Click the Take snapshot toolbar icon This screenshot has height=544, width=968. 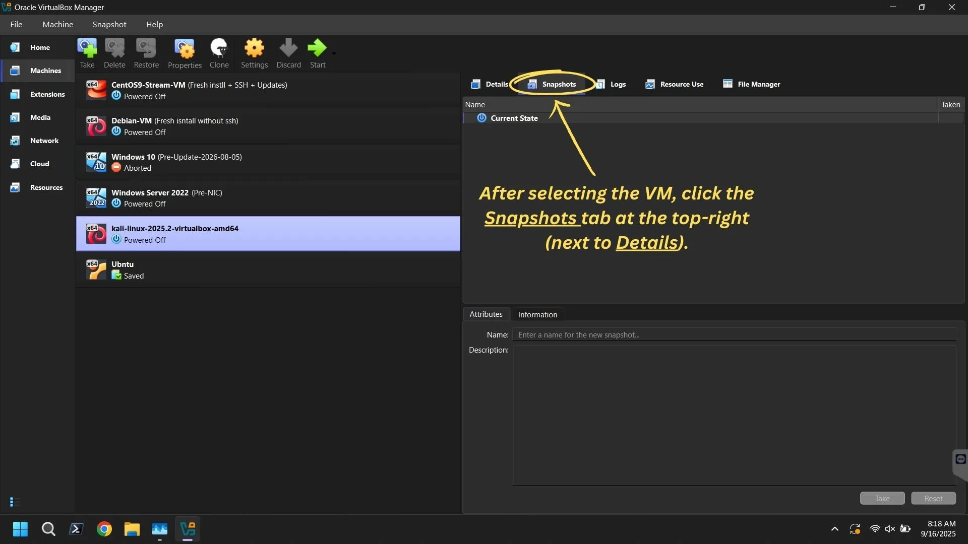click(x=87, y=50)
